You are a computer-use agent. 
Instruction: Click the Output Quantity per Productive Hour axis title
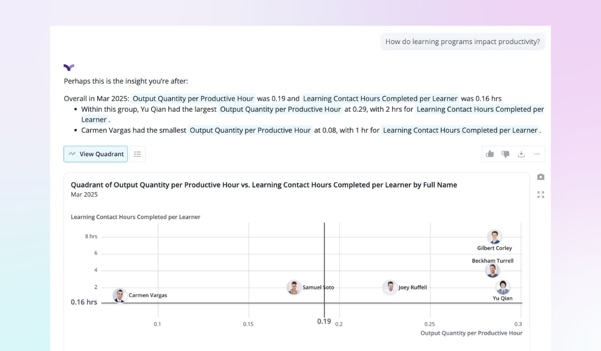click(x=471, y=333)
